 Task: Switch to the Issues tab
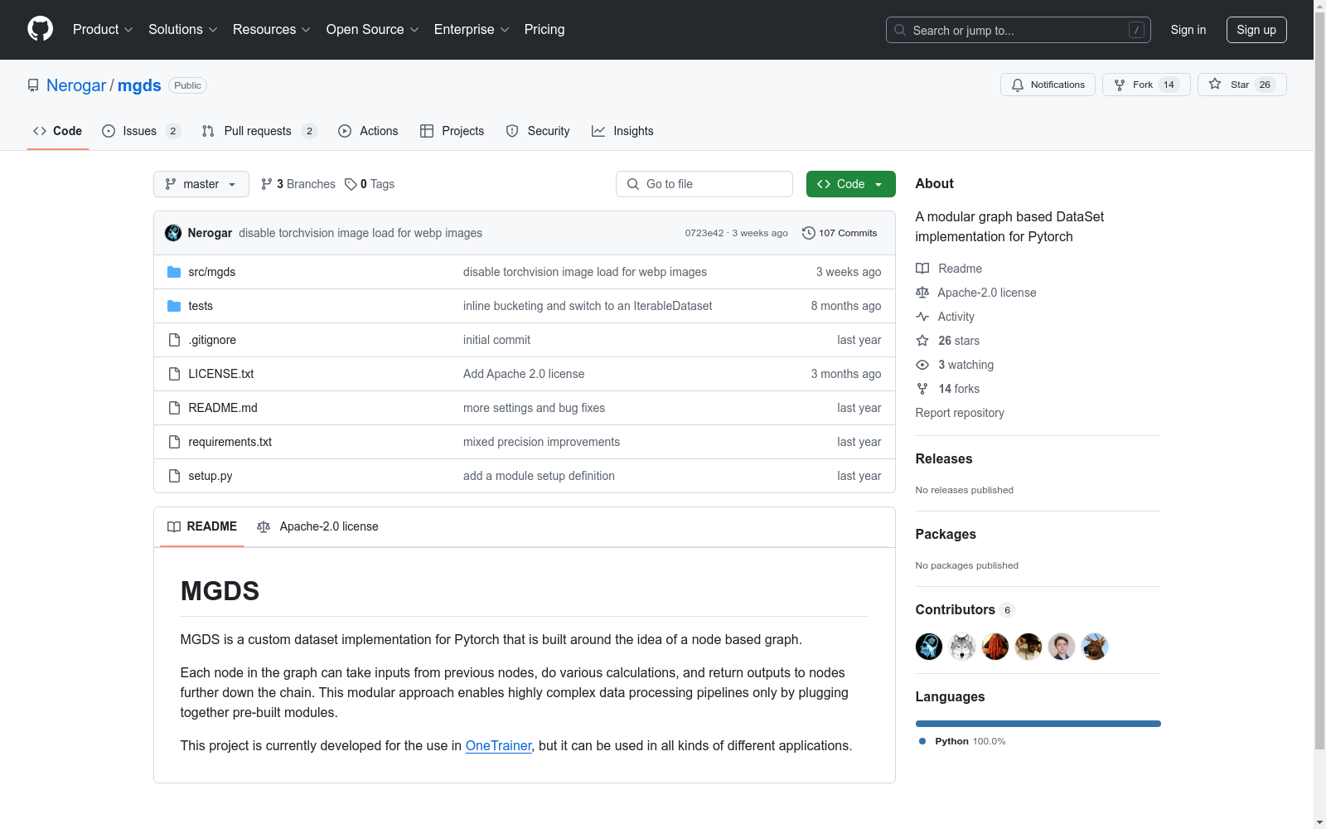(141, 131)
